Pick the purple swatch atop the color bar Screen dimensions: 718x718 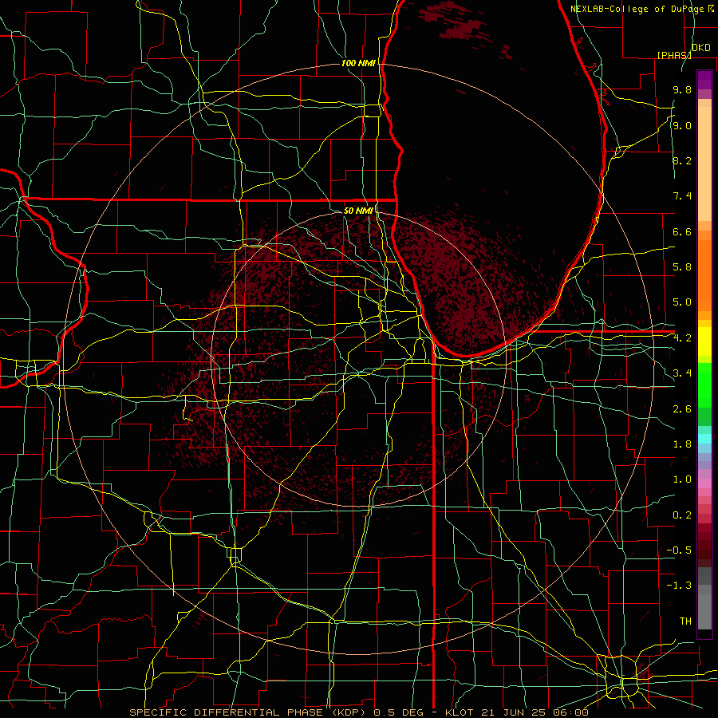[704, 80]
